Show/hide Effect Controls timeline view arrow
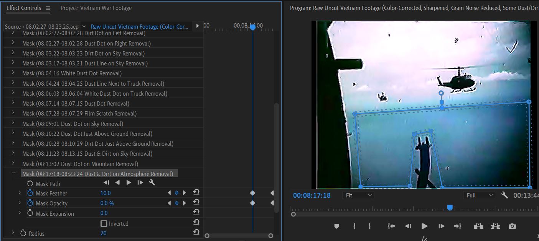This screenshot has height=241, width=539. coord(198,26)
